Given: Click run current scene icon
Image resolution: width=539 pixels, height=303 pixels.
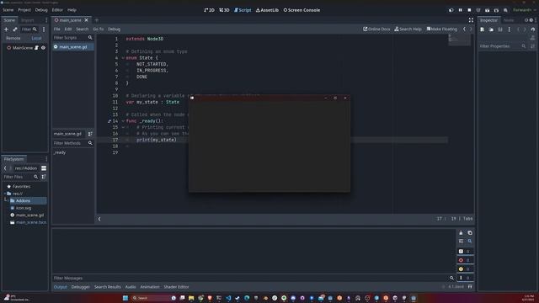Looking at the screenshot, I should 487,10.
